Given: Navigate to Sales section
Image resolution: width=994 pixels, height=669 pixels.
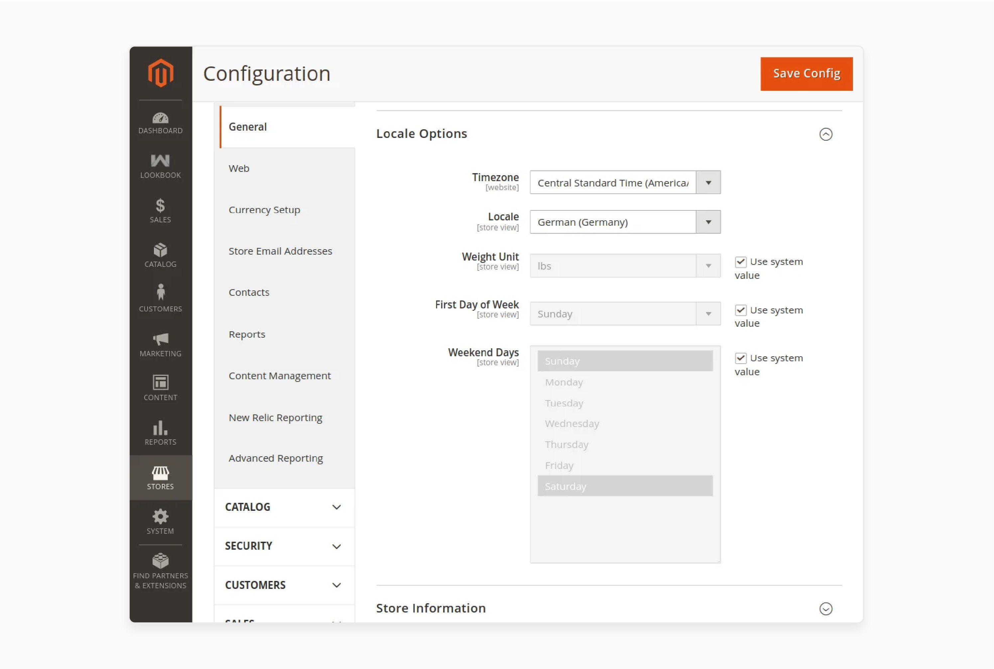Looking at the screenshot, I should 160,211.
